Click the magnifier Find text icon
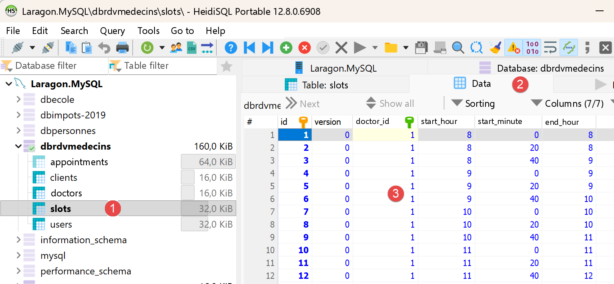This screenshot has width=614, height=284. click(458, 48)
